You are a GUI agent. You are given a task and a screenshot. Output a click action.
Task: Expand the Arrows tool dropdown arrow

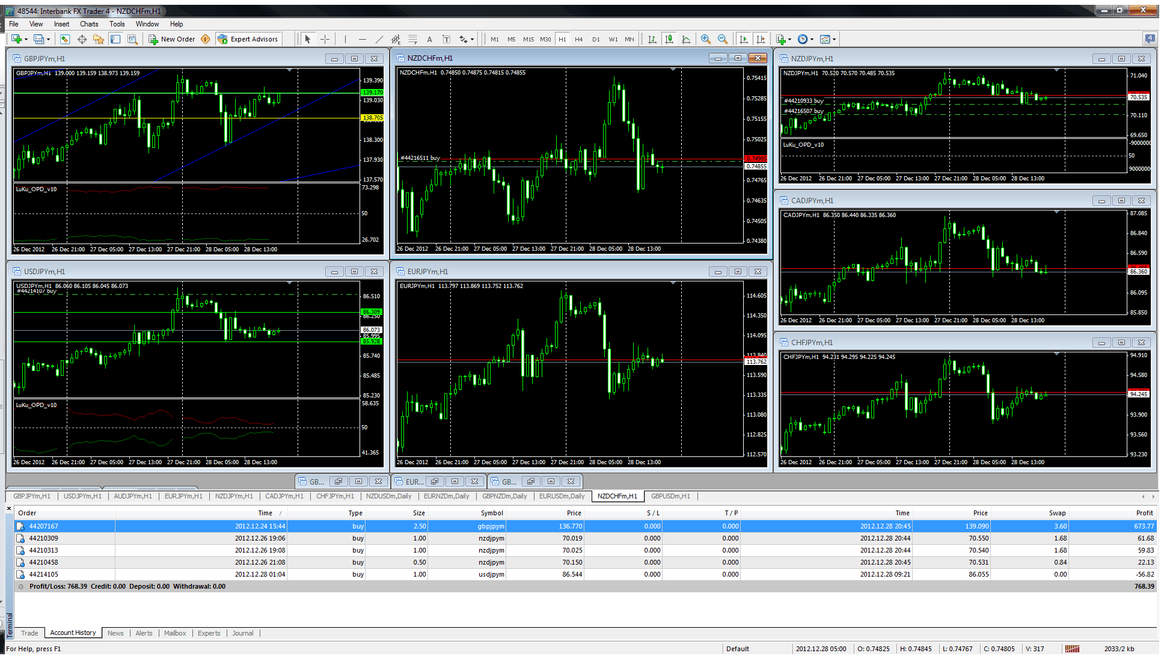click(472, 39)
